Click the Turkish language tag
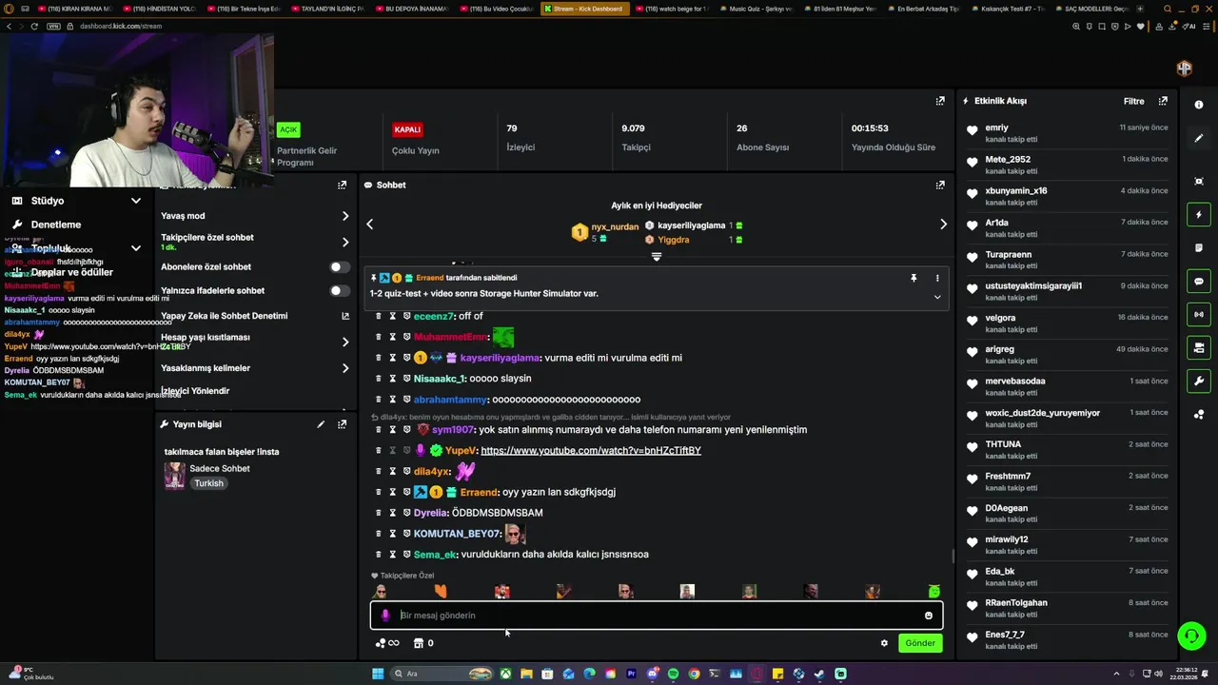This screenshot has width=1218, height=685. (x=208, y=483)
